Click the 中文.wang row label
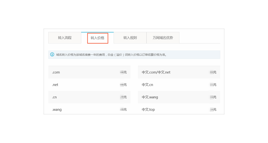Screen dimensions: 268x143 tap(150, 97)
